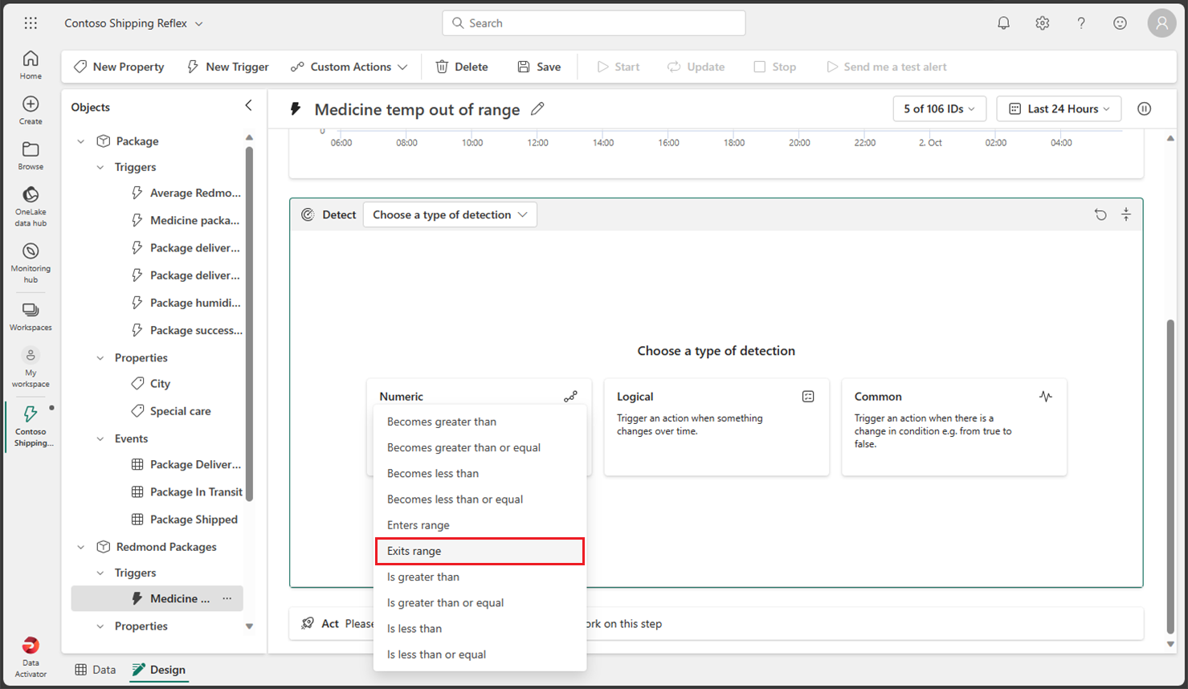Open feedback smiley icon
Screen dimensions: 1188x689
pos(1120,23)
